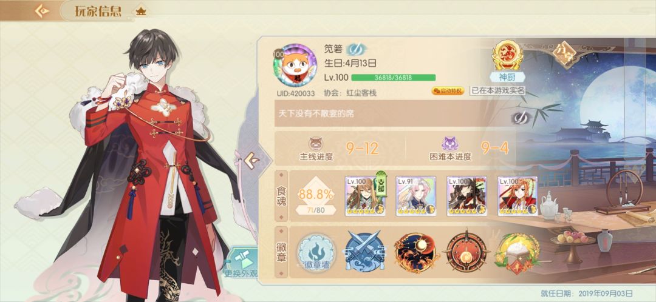Tap the 玩家信息 title tab
The width and height of the screenshot is (656, 302).
pos(98,12)
